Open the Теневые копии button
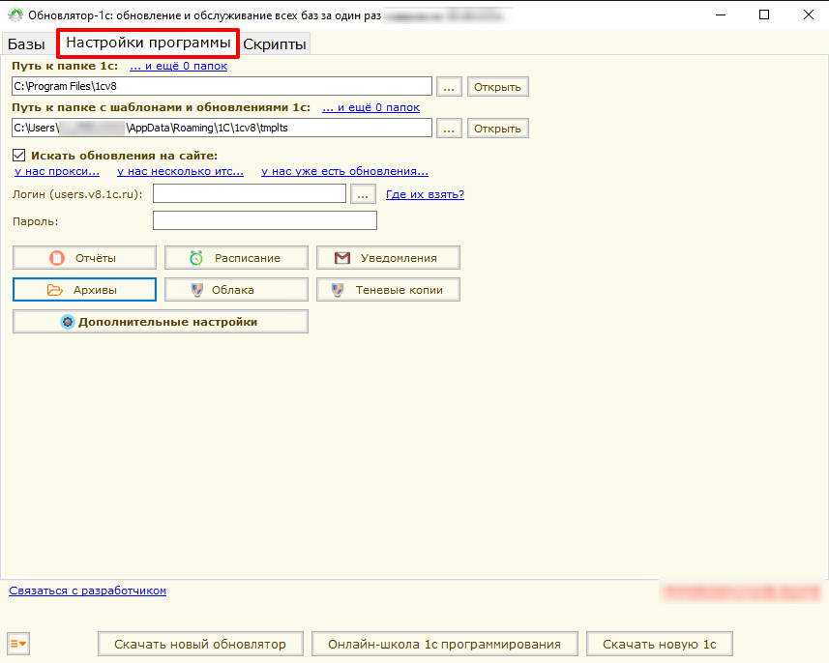 point(388,290)
